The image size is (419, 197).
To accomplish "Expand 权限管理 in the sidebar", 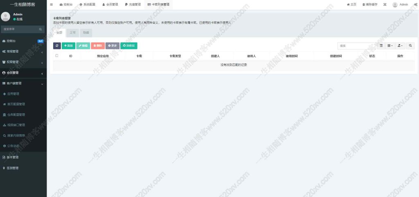I will click(23, 62).
